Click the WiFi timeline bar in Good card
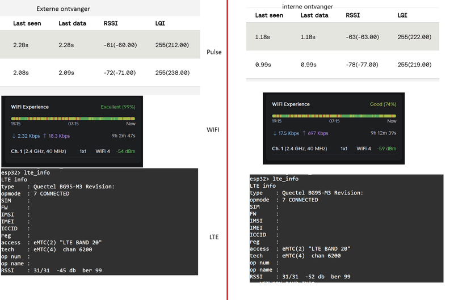Image resolution: width=454 pixels, height=300 pixels. tap(334, 116)
